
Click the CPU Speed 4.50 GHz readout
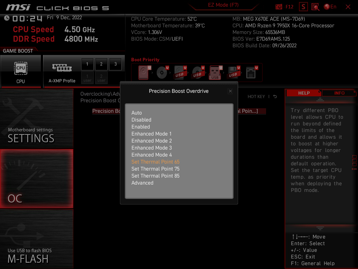tap(54, 29)
